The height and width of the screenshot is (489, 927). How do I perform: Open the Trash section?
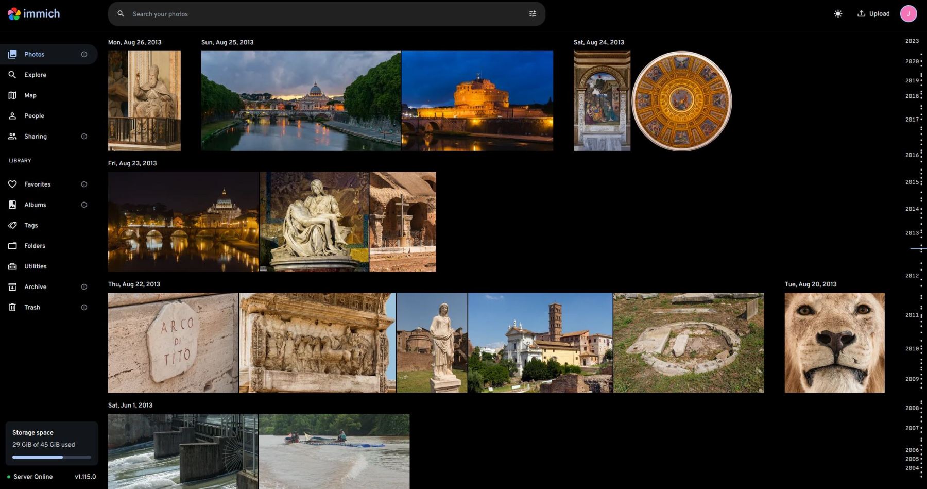point(32,308)
